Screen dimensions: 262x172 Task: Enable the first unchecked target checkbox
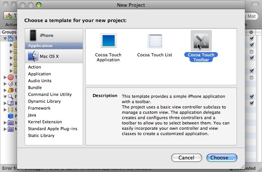click(x=252, y=51)
